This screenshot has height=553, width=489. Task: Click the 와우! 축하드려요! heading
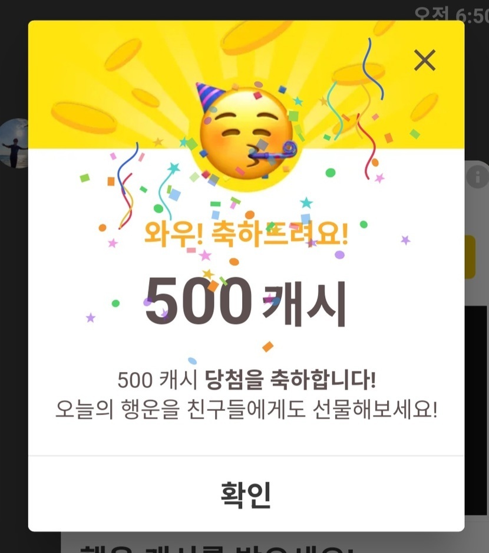(x=246, y=233)
